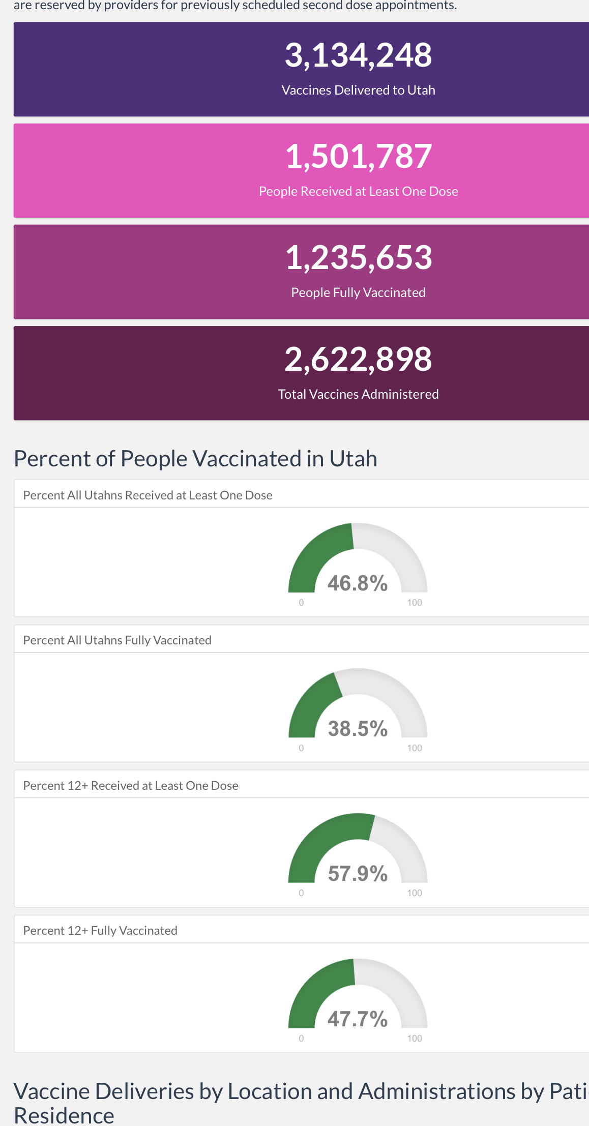This screenshot has width=589, height=1126.
Task: Open the 2,622,898 Total Vaccines Administered box
Action: point(301,373)
